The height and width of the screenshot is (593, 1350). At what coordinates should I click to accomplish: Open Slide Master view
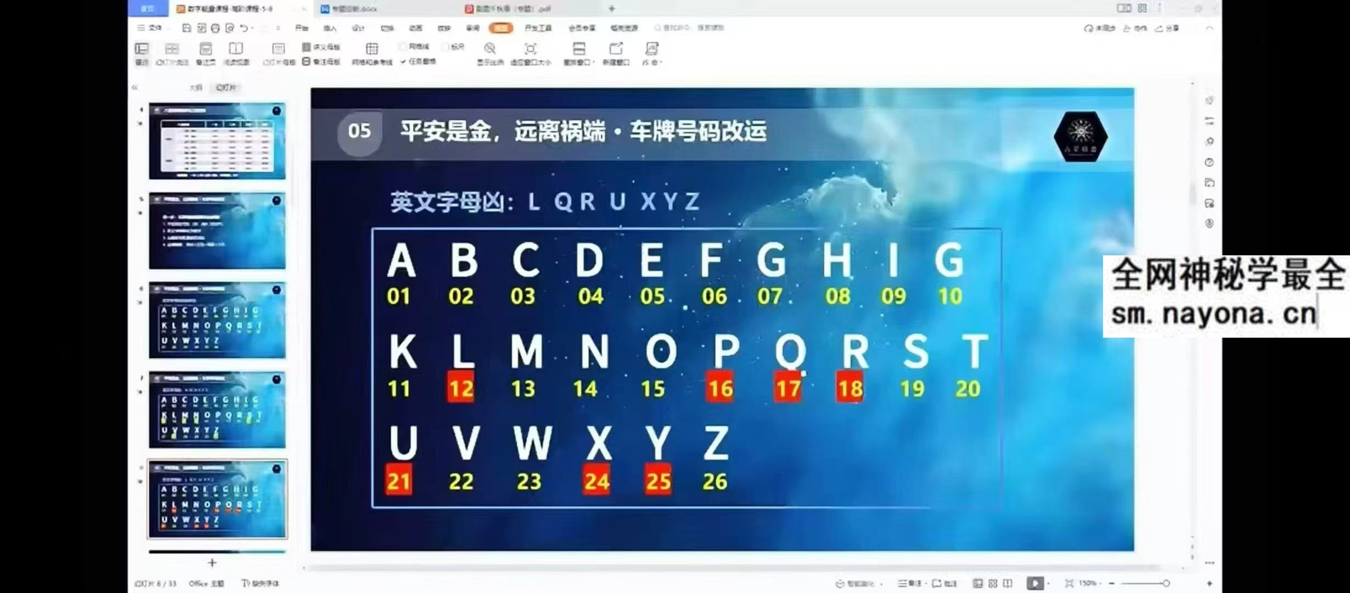tap(279, 53)
